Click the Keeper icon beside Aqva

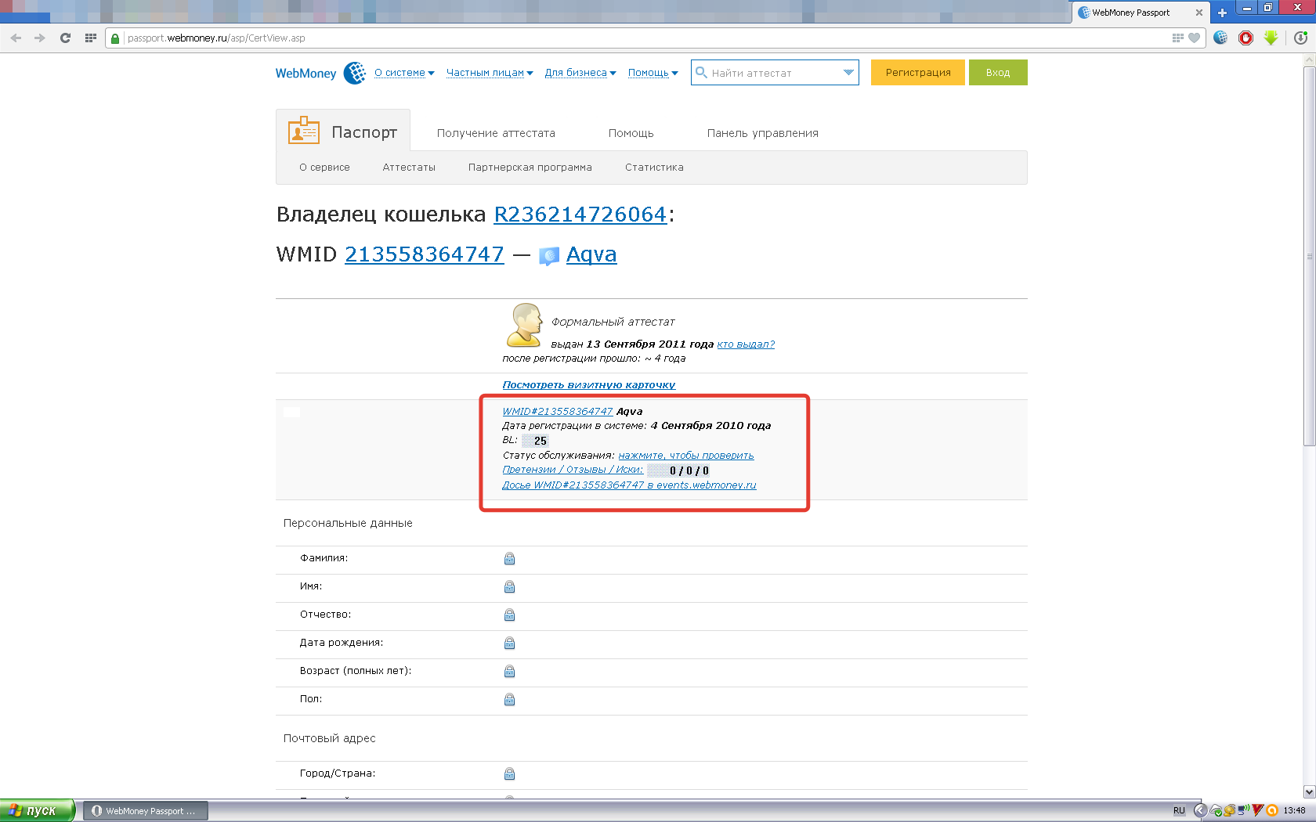click(x=549, y=256)
